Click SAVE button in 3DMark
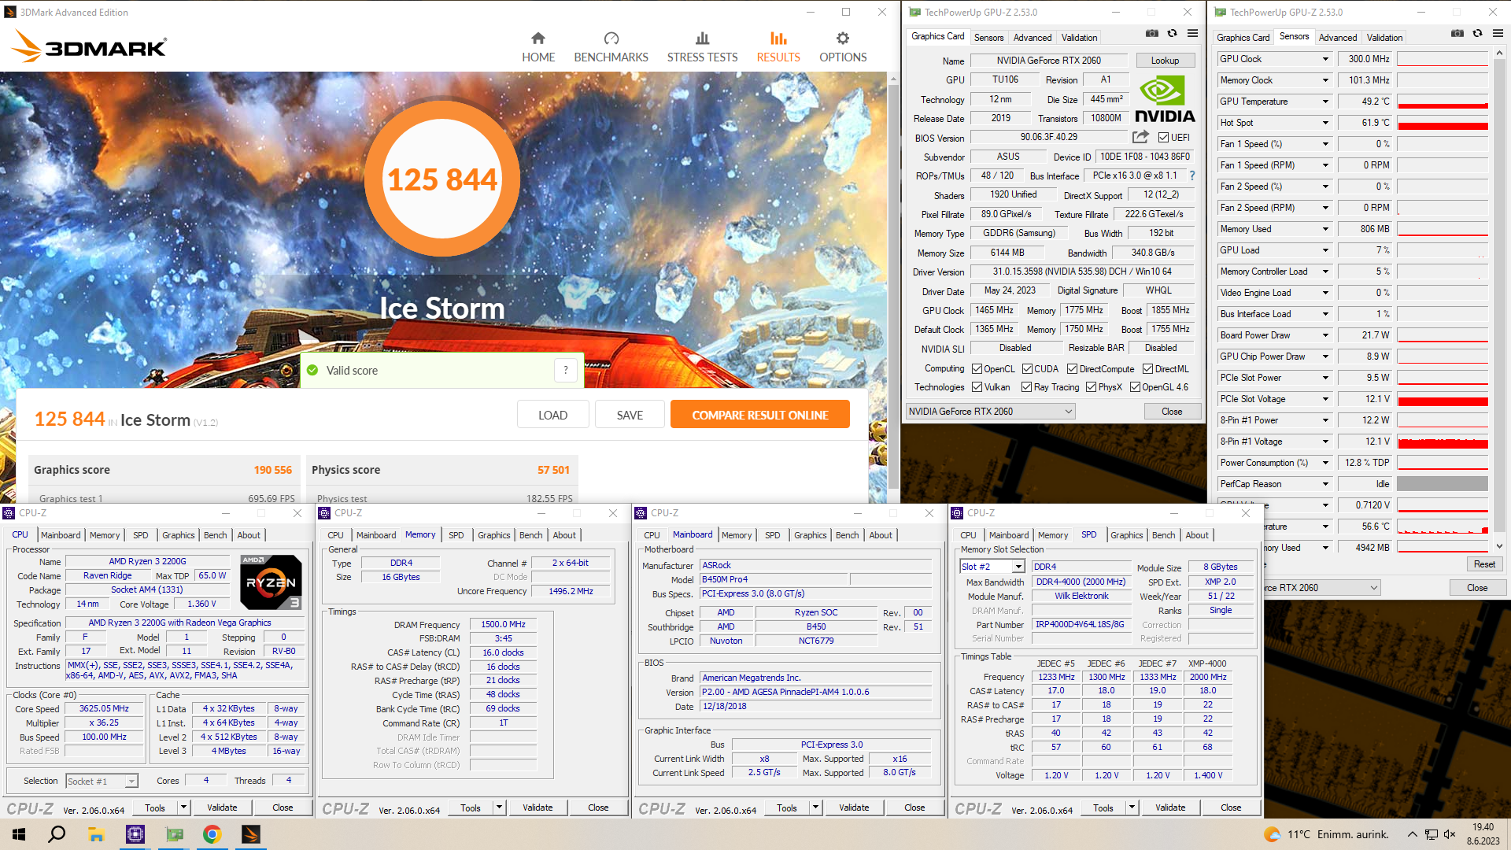The image size is (1511, 850). (x=630, y=415)
